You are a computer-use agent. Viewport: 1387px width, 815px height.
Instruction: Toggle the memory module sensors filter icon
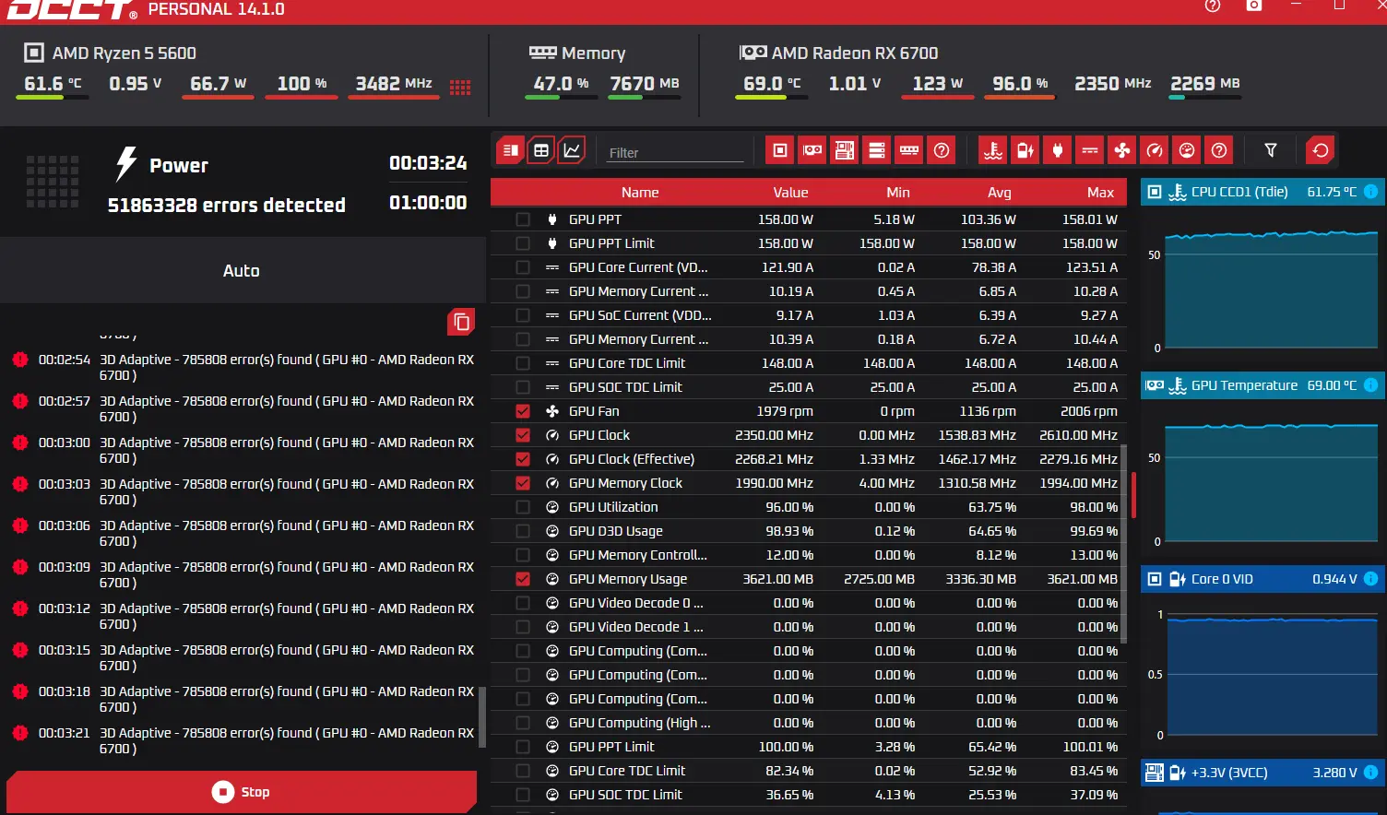click(x=909, y=150)
